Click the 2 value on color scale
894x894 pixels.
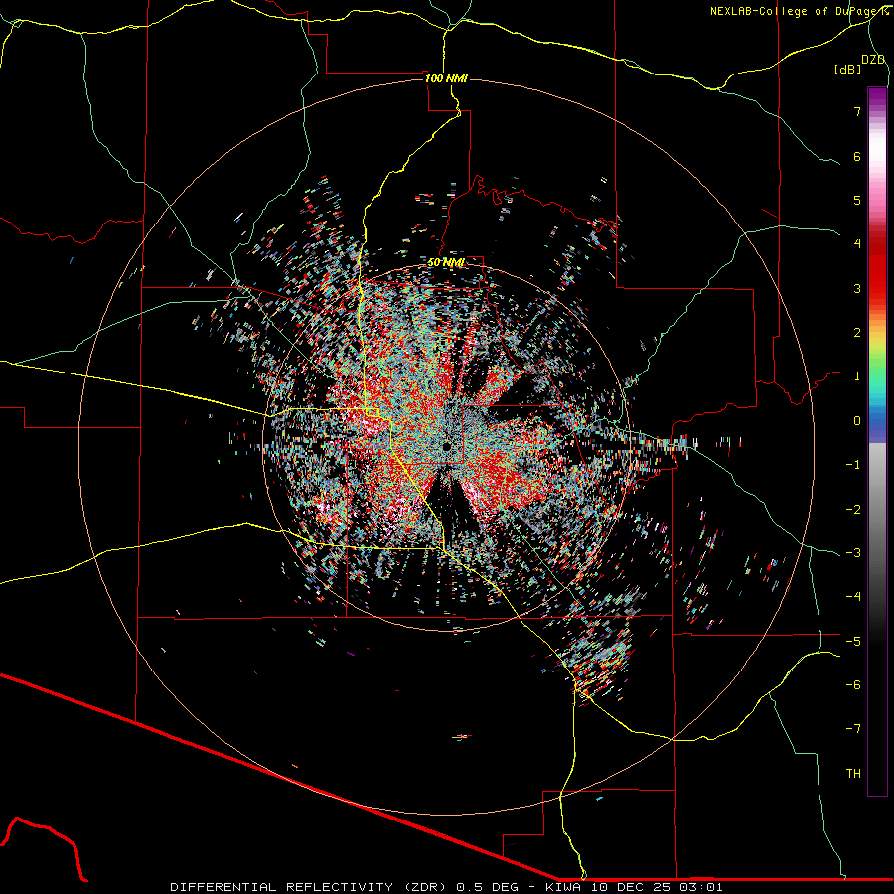point(857,333)
